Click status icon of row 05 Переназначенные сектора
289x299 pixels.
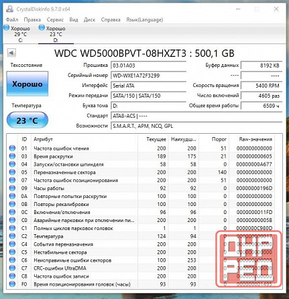click(x=12, y=172)
